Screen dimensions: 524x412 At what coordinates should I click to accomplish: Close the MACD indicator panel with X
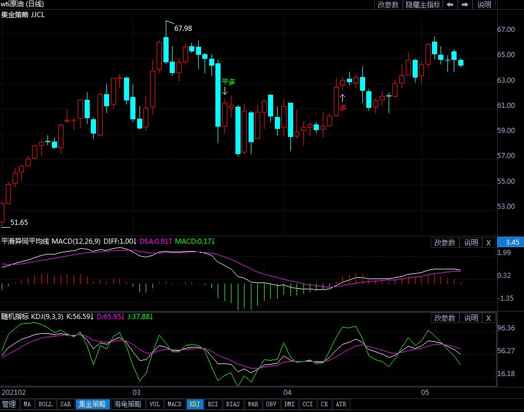coord(488,243)
